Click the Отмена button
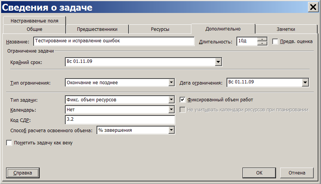The image size is (321, 184). (297, 173)
